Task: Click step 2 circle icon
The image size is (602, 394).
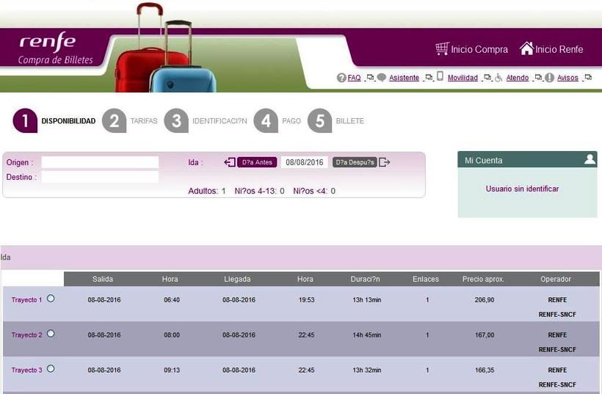Action: click(x=114, y=120)
